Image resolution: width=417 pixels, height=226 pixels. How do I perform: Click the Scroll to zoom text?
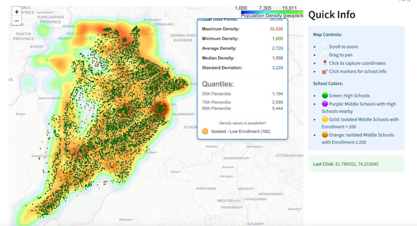[343, 47]
